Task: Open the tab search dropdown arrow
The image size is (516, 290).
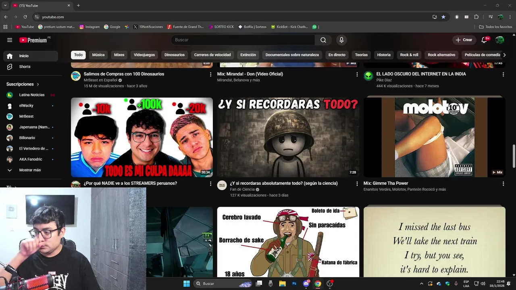Action: pyautogui.click(x=5, y=5)
